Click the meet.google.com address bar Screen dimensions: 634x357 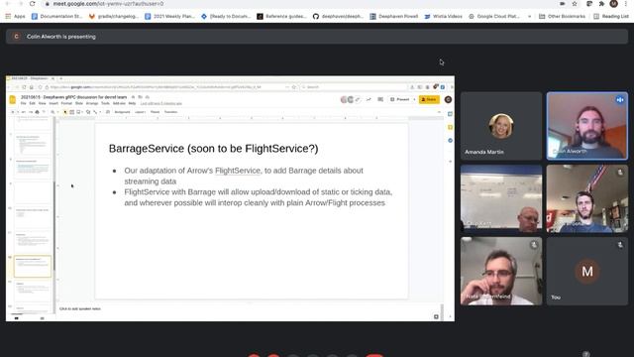point(299,4)
